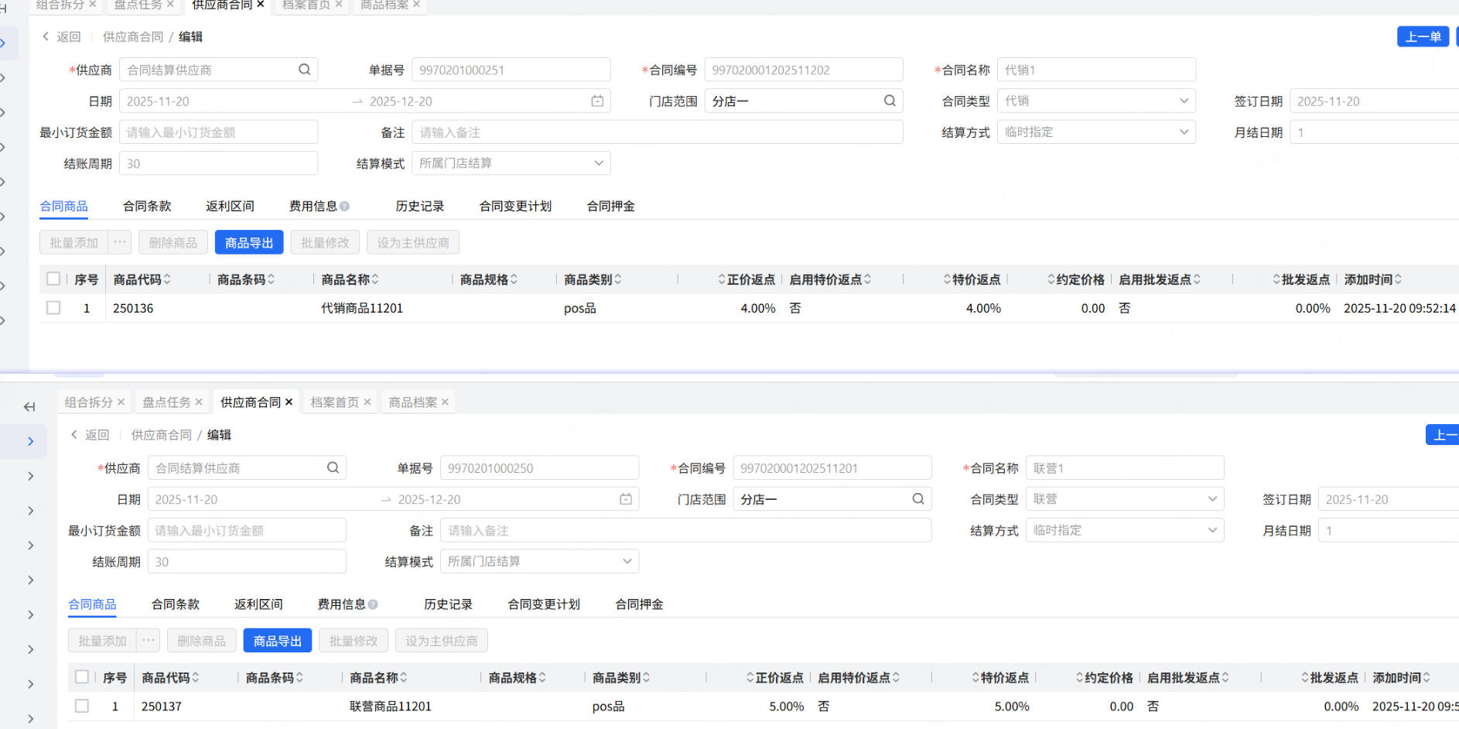Switch to 合同条款 tab in 代销1 window
Image resolution: width=1459 pixels, height=729 pixels.
tap(147, 206)
